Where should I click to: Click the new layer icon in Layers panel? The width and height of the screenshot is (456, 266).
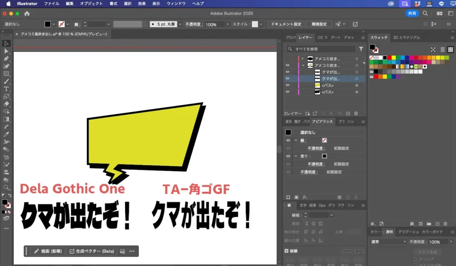click(348, 113)
